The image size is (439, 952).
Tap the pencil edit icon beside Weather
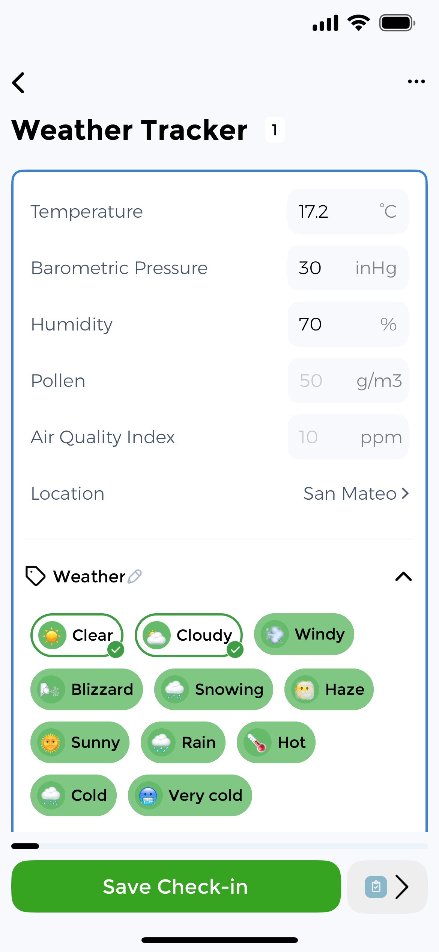point(135,576)
